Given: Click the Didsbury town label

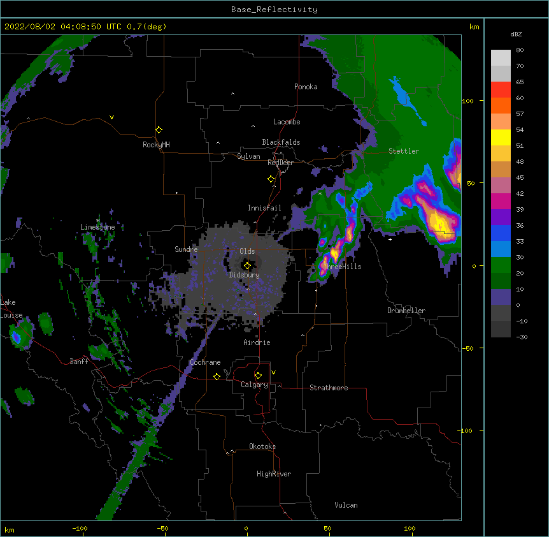Looking at the screenshot, I should [244, 275].
